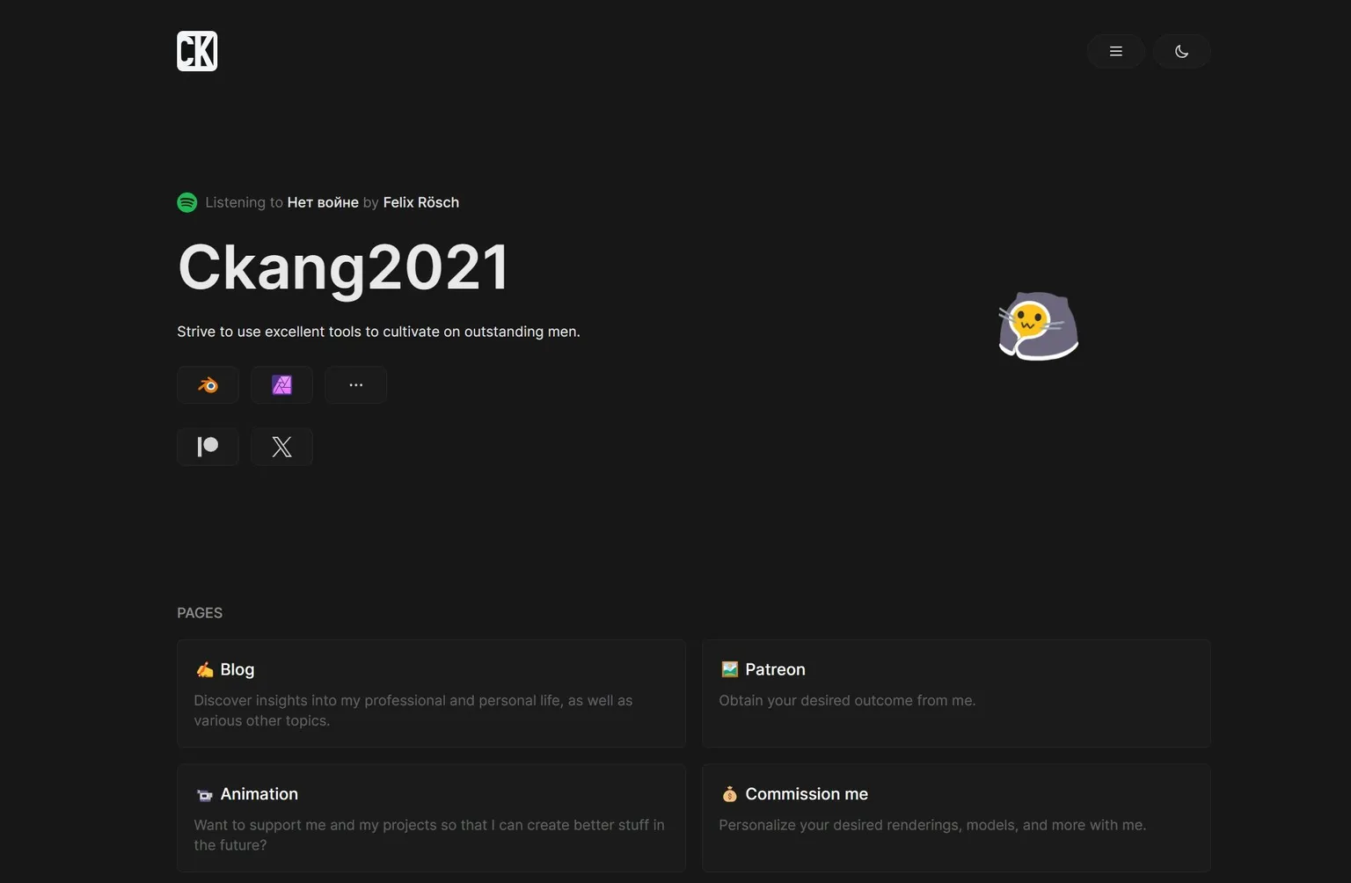Click the cat blob sticker image
The image size is (1351, 883).
click(1039, 325)
